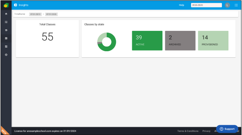
Task: Open the Privacy footer link
Action: [x=206, y=131]
